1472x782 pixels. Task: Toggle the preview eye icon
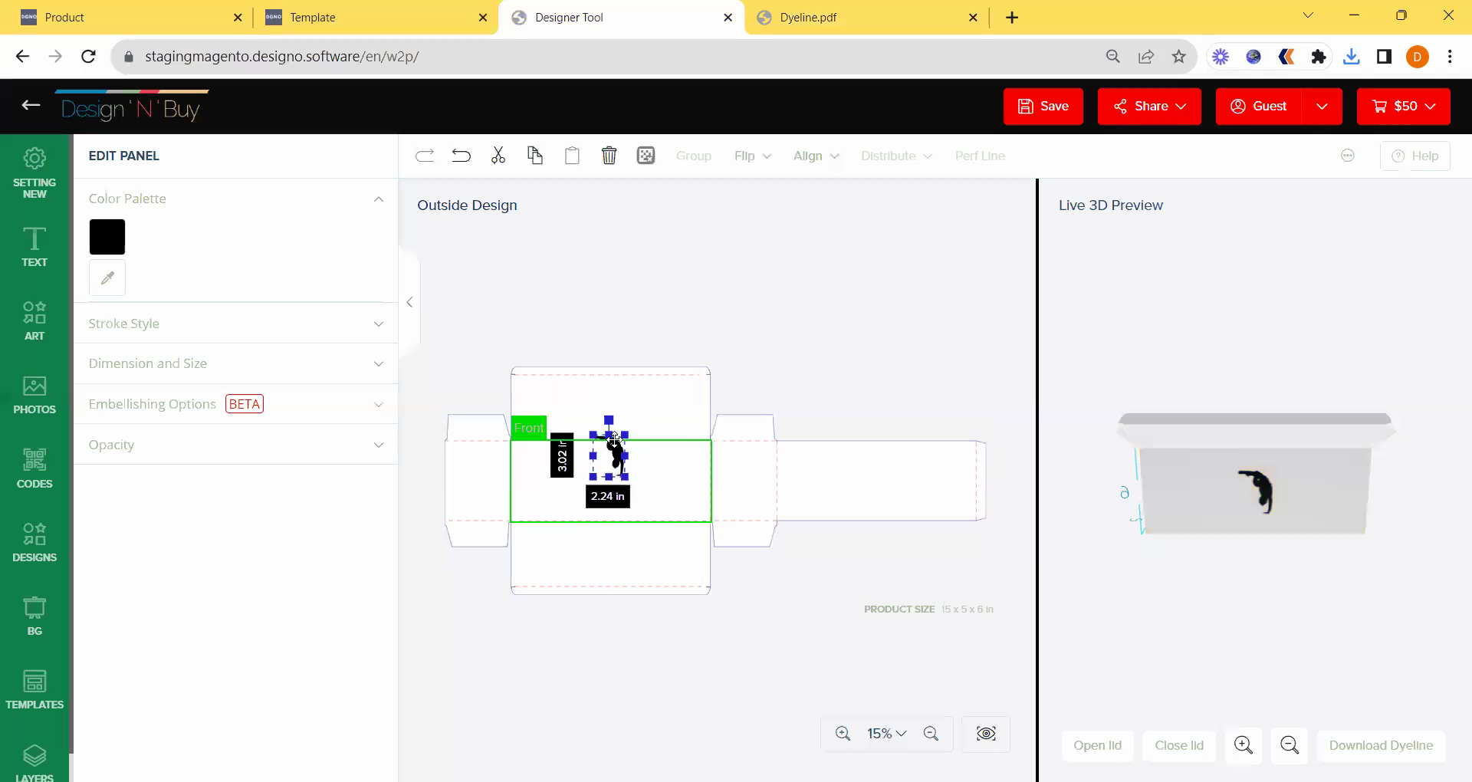coord(986,734)
